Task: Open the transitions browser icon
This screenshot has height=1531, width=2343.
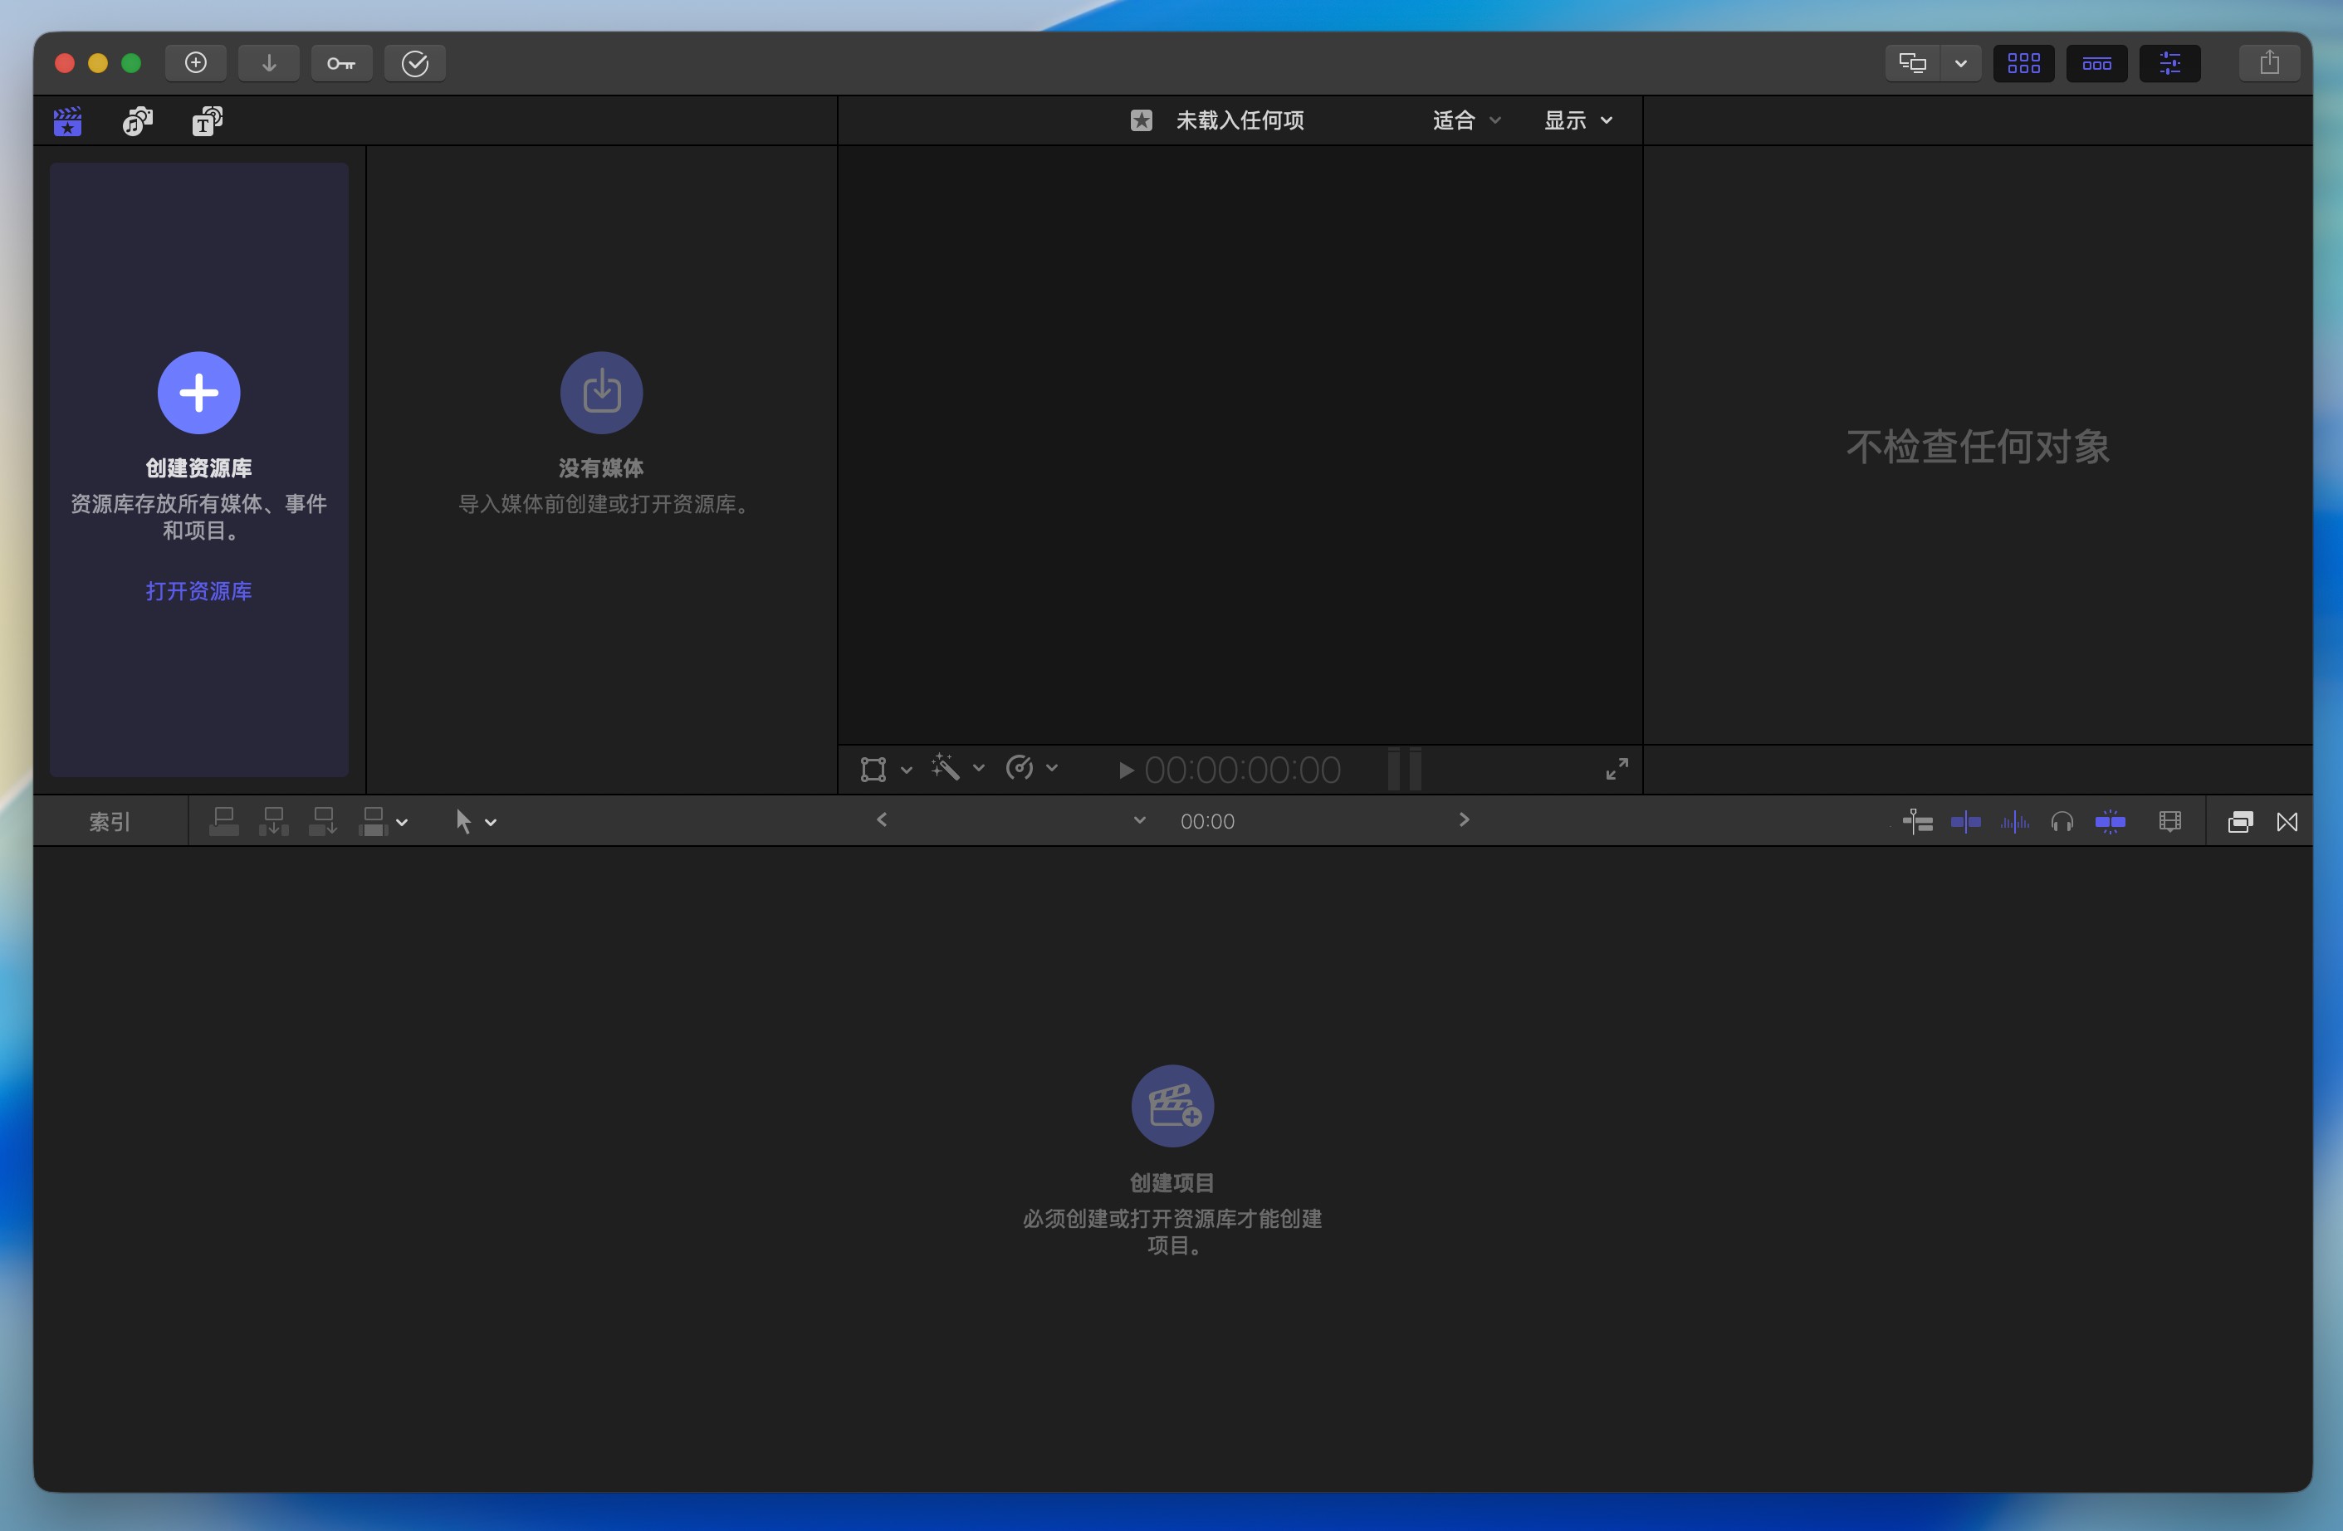Action: point(2287,821)
